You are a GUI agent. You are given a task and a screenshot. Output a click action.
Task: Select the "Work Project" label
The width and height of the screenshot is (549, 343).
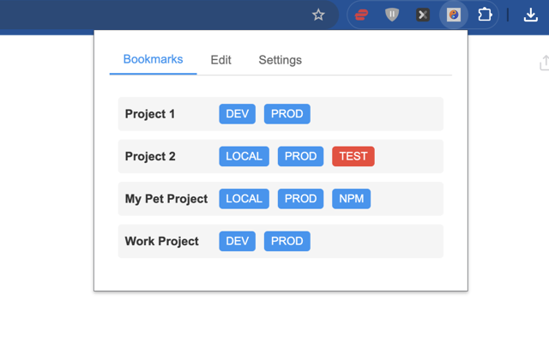162,241
